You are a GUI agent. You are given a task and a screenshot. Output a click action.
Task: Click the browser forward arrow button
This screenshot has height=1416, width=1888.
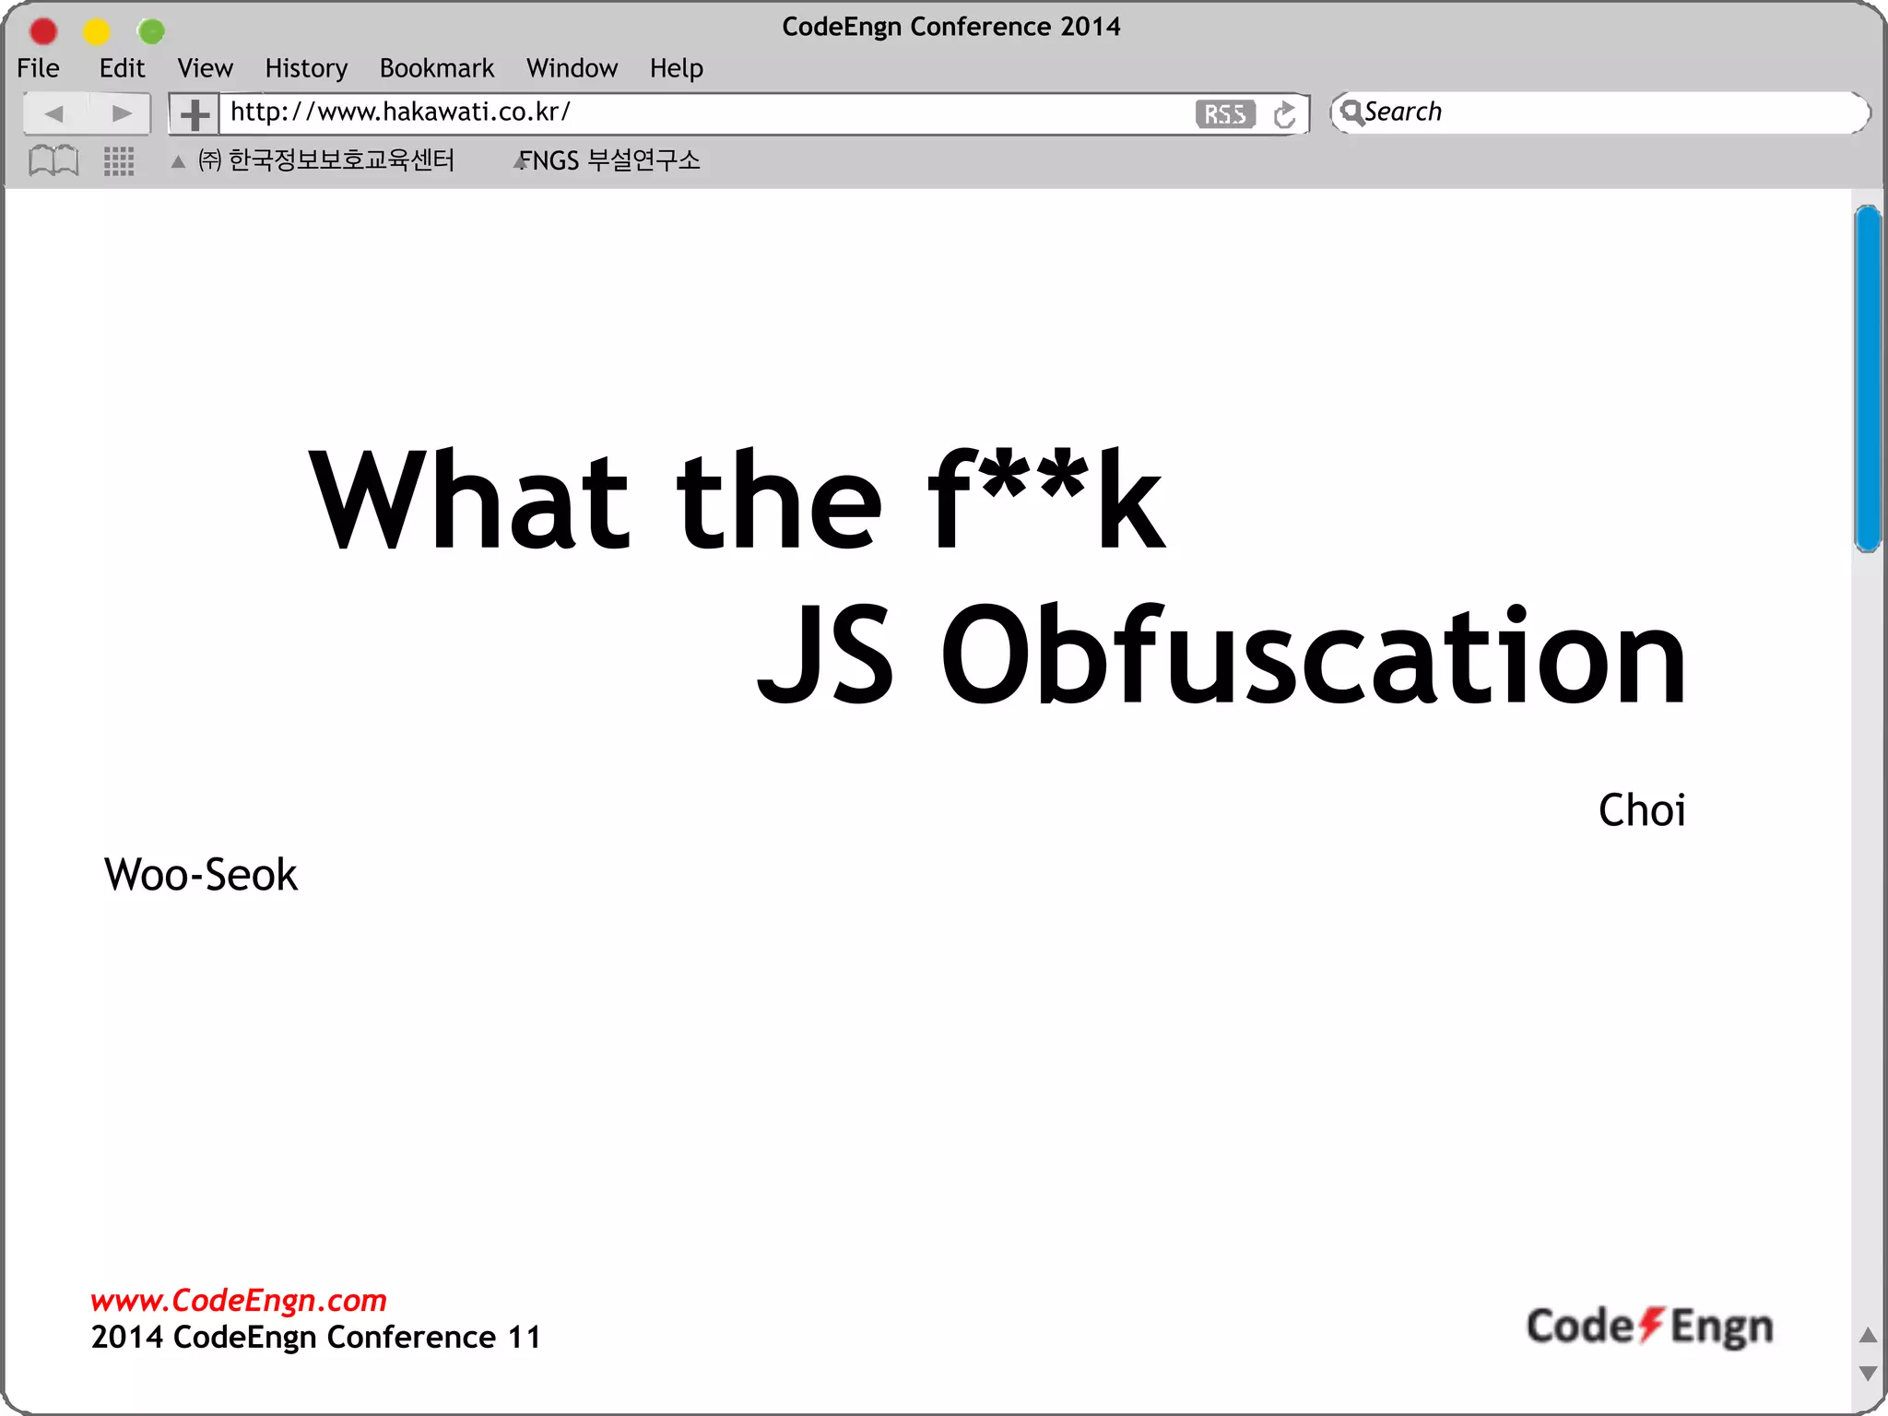coord(121,113)
